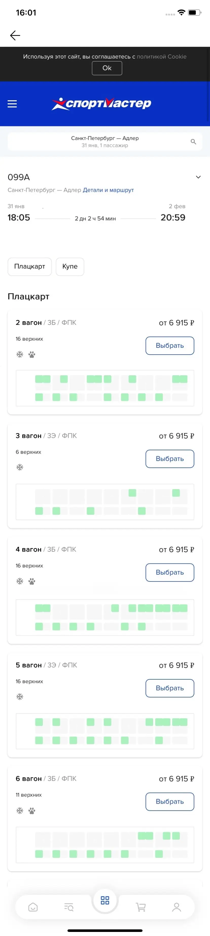Image resolution: width=210 pixels, height=936 pixels.
Task: Open catalog search in bottom bar
Action: (69, 907)
